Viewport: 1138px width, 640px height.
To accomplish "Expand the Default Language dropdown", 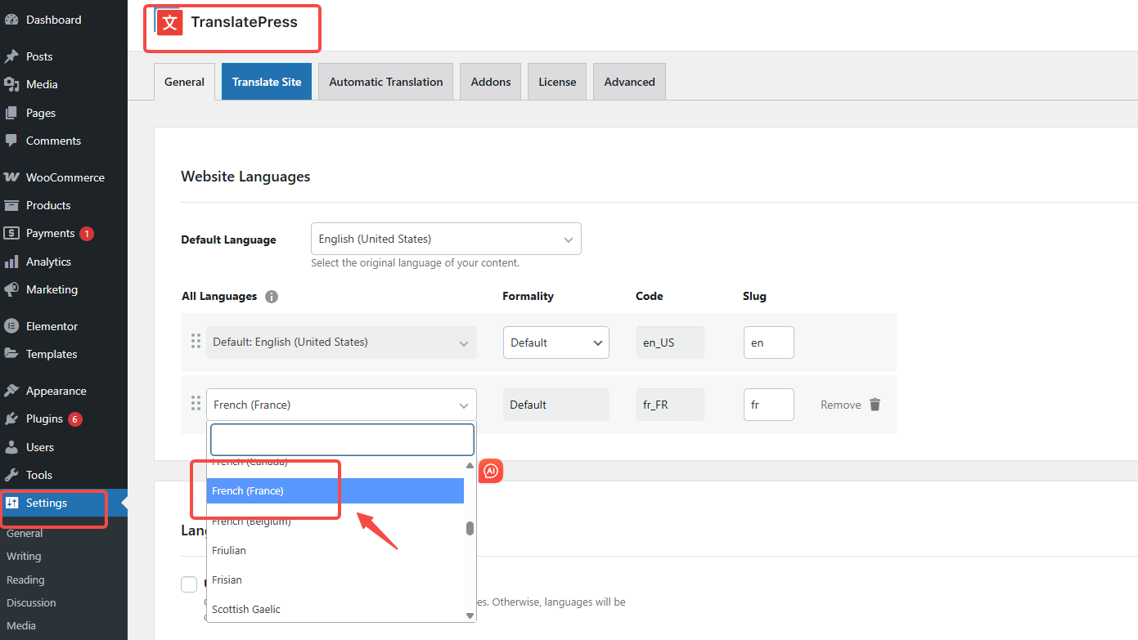I will tap(446, 239).
